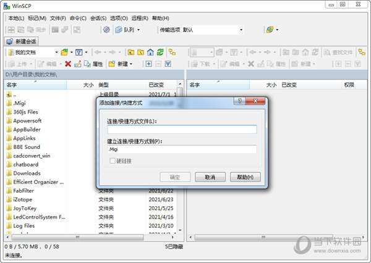Screen dimensions: 371x263
Task: Toggle the hard link (硬链接) checkbox
Action: tap(113, 161)
